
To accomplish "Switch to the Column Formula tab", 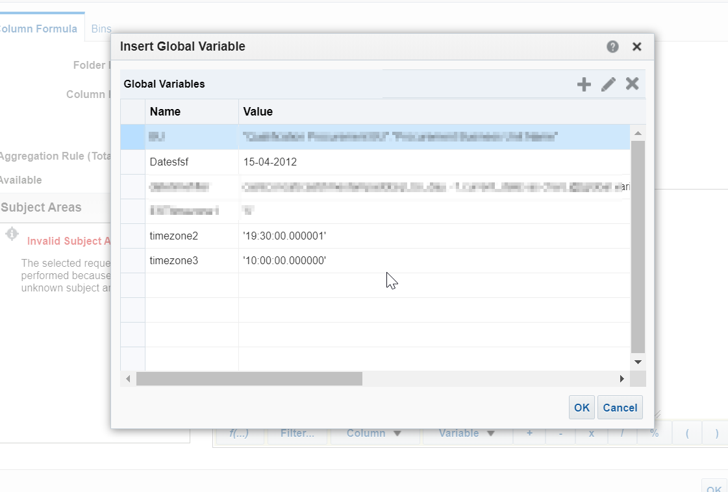I will [x=39, y=29].
